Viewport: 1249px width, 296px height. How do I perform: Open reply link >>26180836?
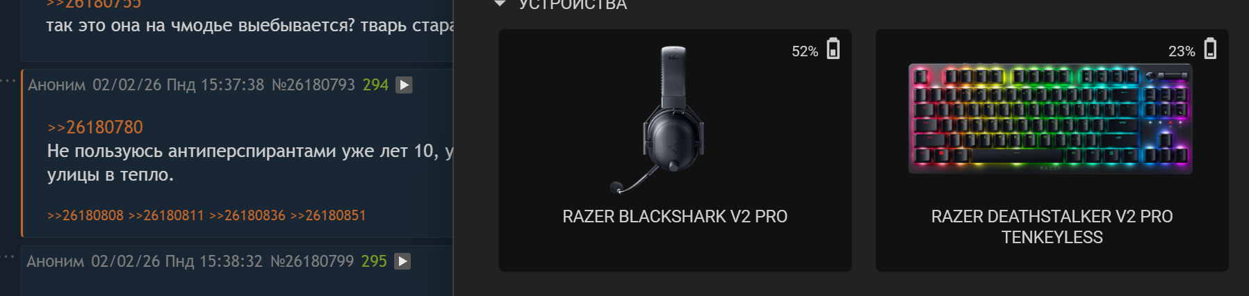(247, 215)
